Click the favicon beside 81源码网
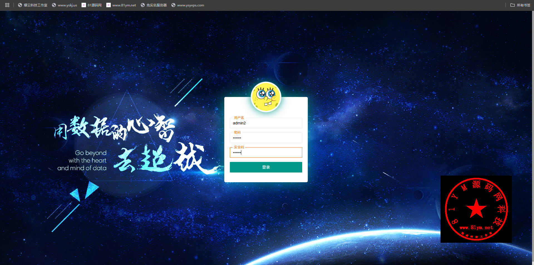Viewport: 534px width, 265px height. pos(84,5)
